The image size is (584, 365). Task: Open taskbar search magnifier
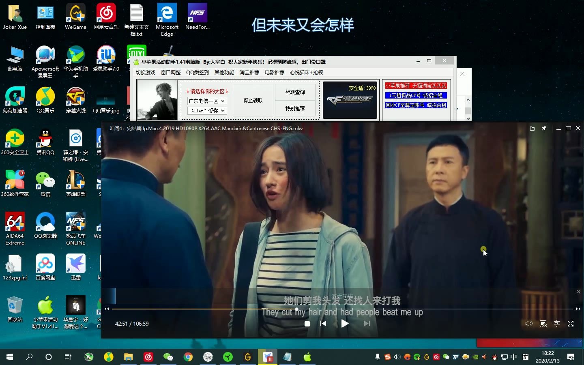click(x=29, y=357)
